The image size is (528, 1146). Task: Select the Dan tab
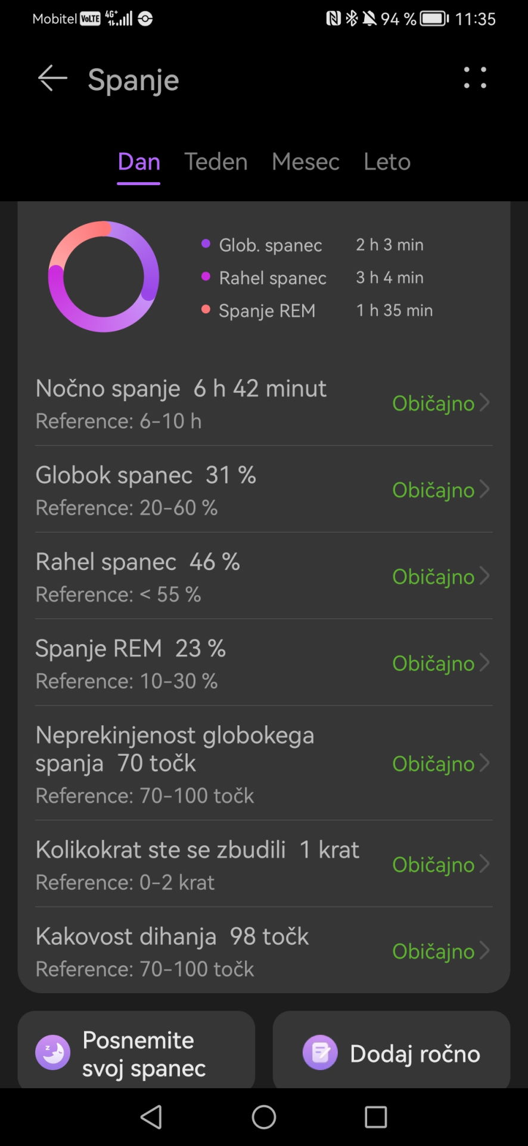pyautogui.click(x=139, y=162)
